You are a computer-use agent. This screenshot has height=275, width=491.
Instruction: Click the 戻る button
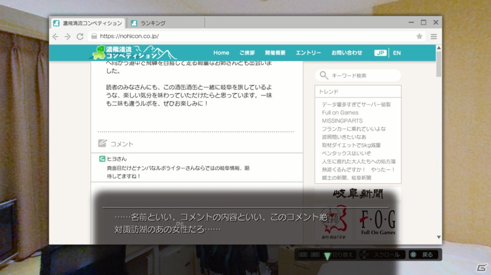tap(425, 255)
